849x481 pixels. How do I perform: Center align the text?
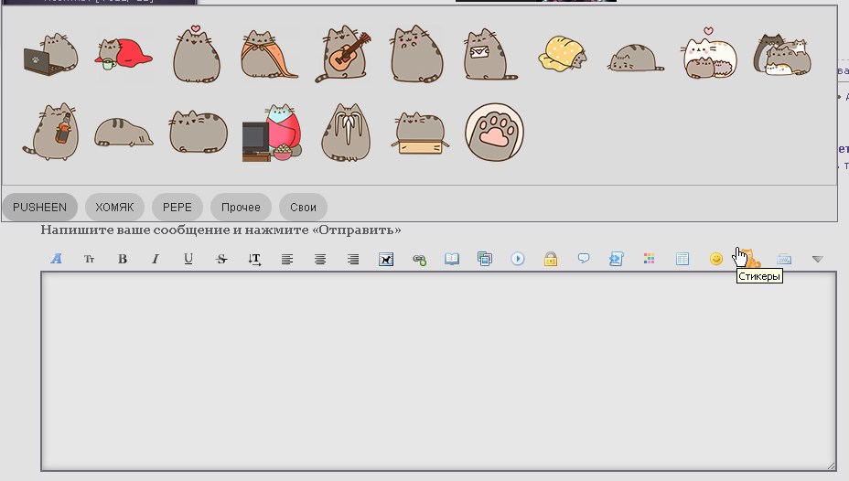tap(320, 259)
